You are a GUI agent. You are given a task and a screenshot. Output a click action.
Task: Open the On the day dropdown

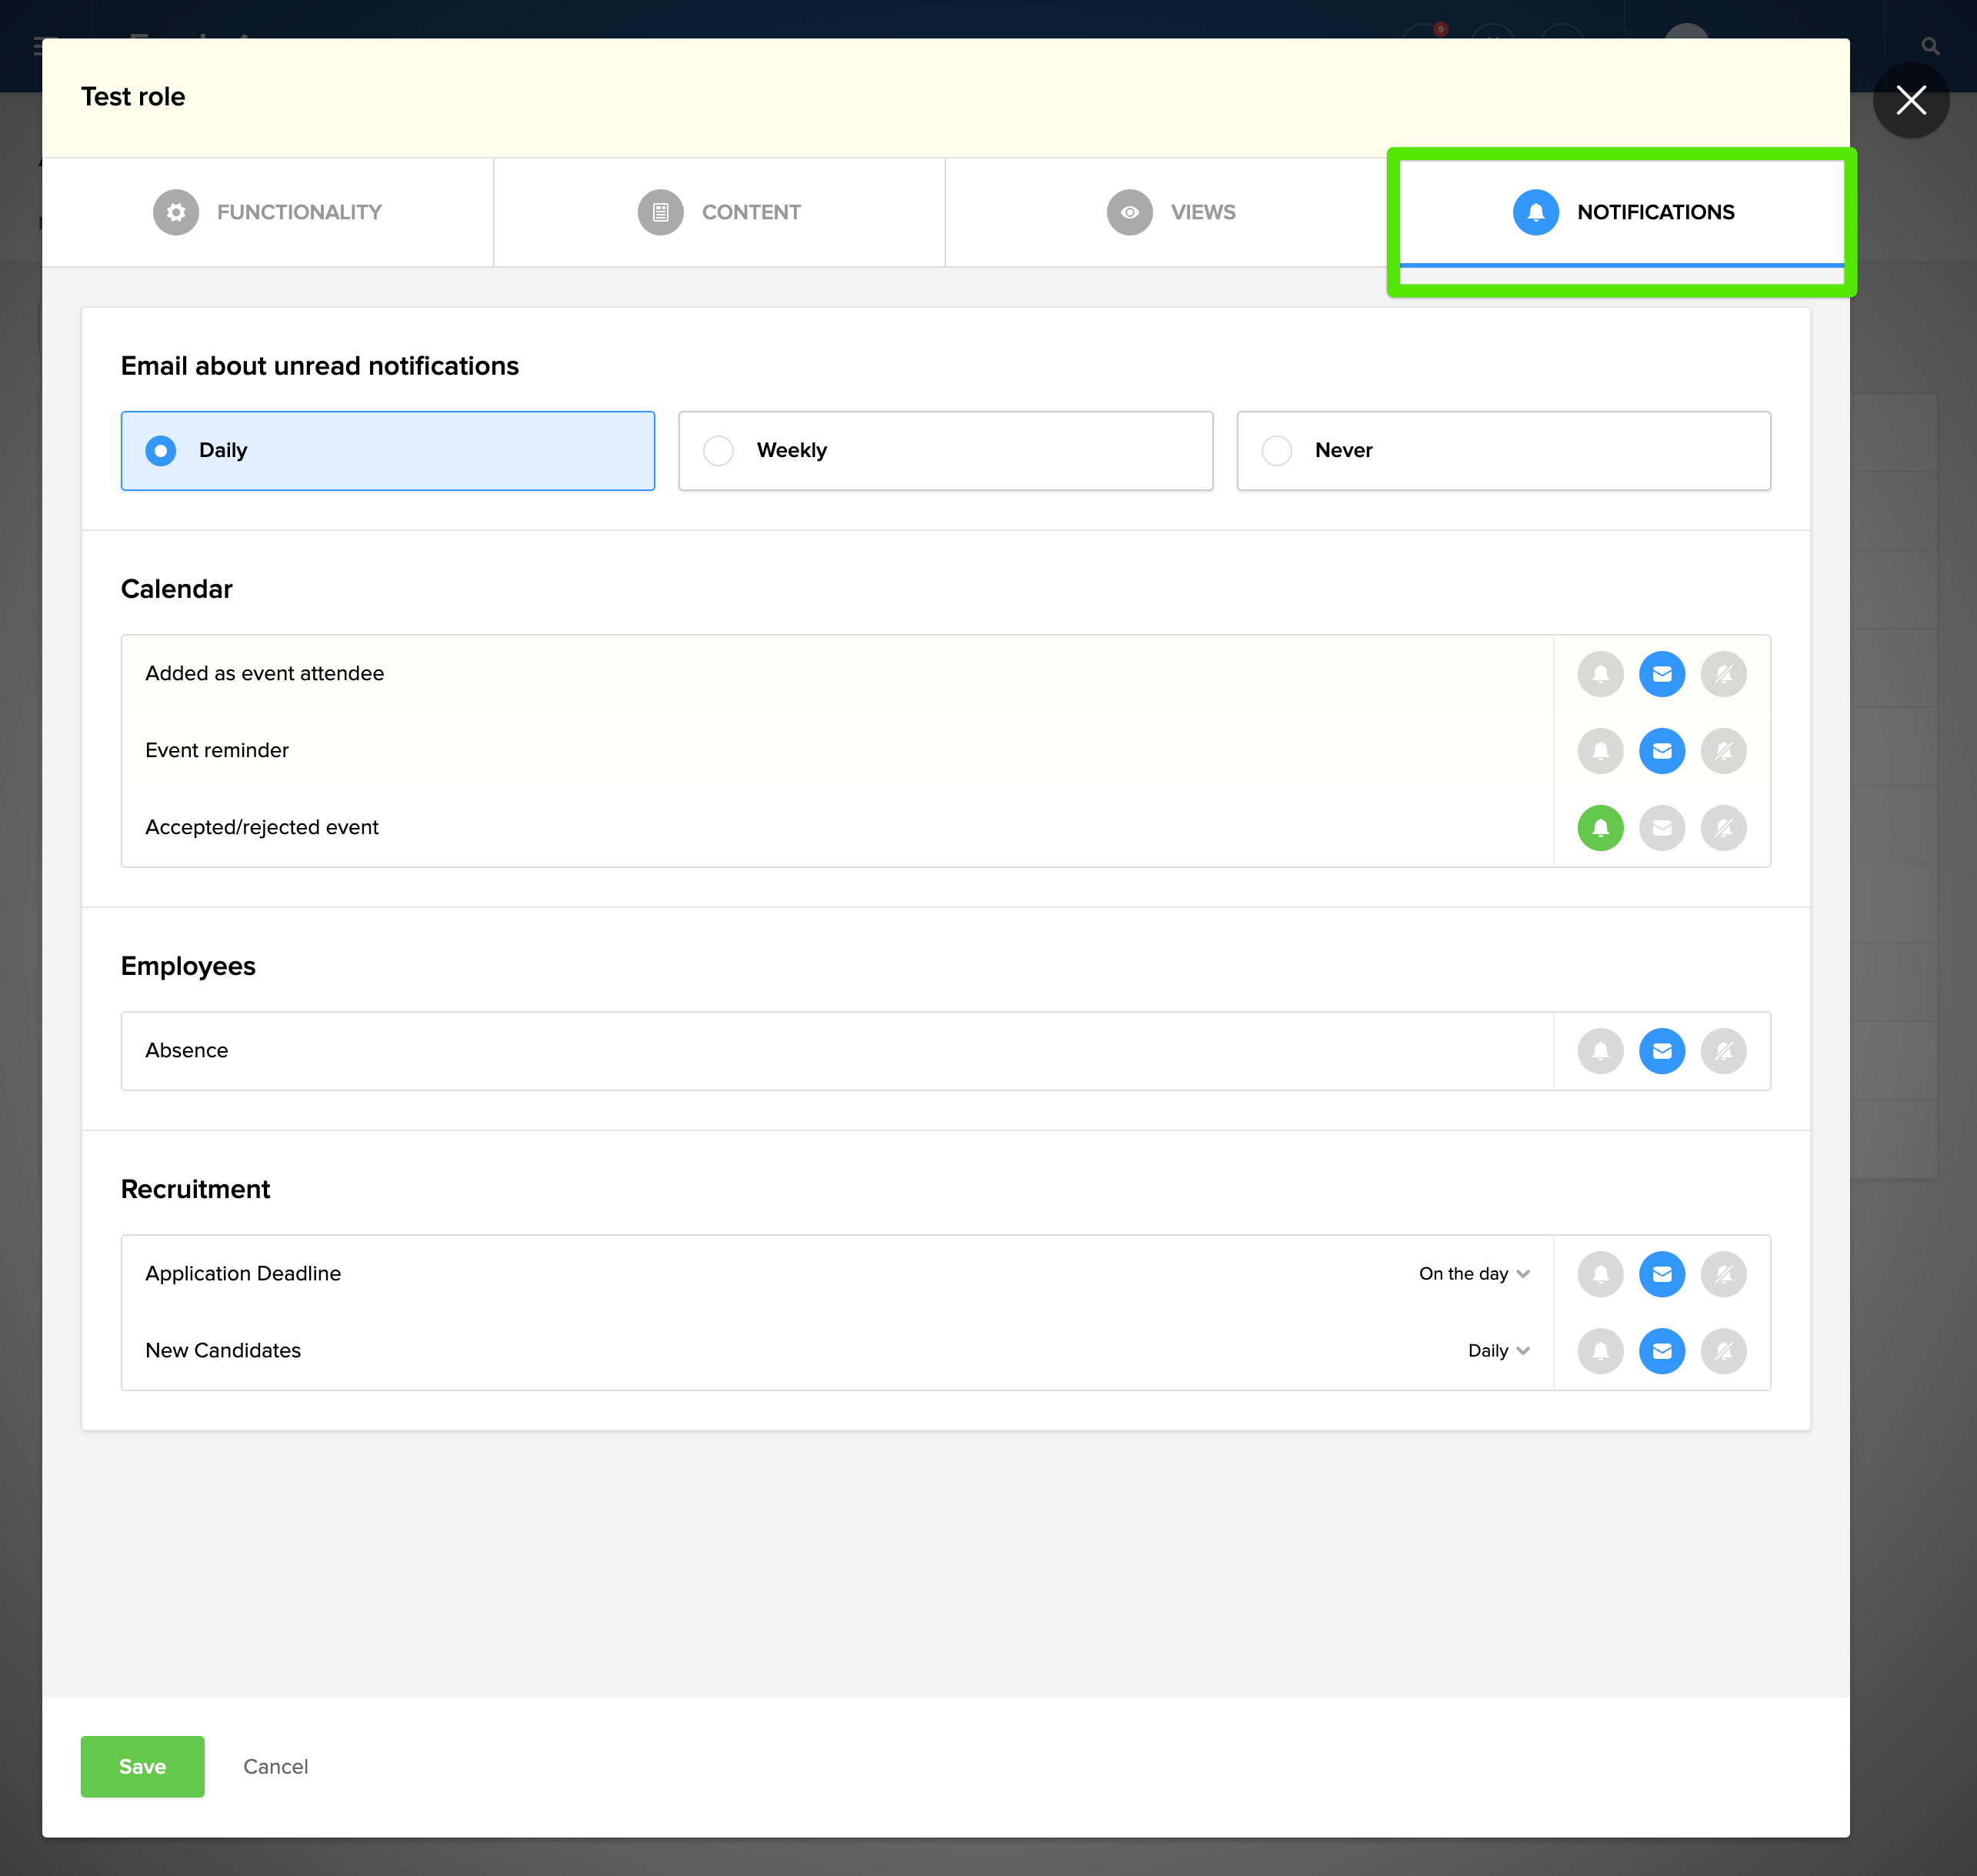pos(1473,1274)
